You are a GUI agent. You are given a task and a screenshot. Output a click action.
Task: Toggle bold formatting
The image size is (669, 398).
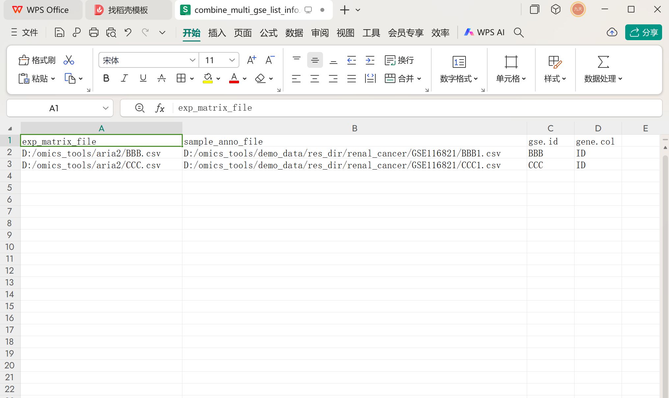click(106, 78)
